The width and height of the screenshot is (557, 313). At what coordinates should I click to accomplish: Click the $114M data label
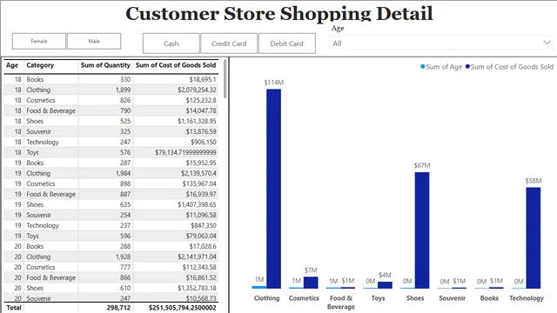(x=273, y=83)
